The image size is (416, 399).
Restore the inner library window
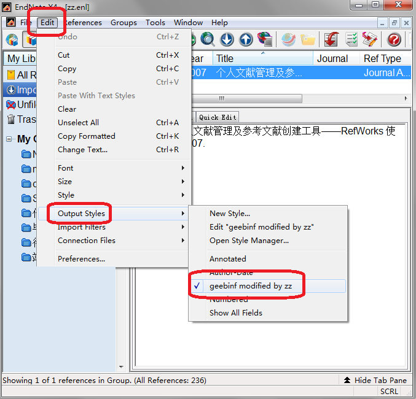click(x=394, y=23)
